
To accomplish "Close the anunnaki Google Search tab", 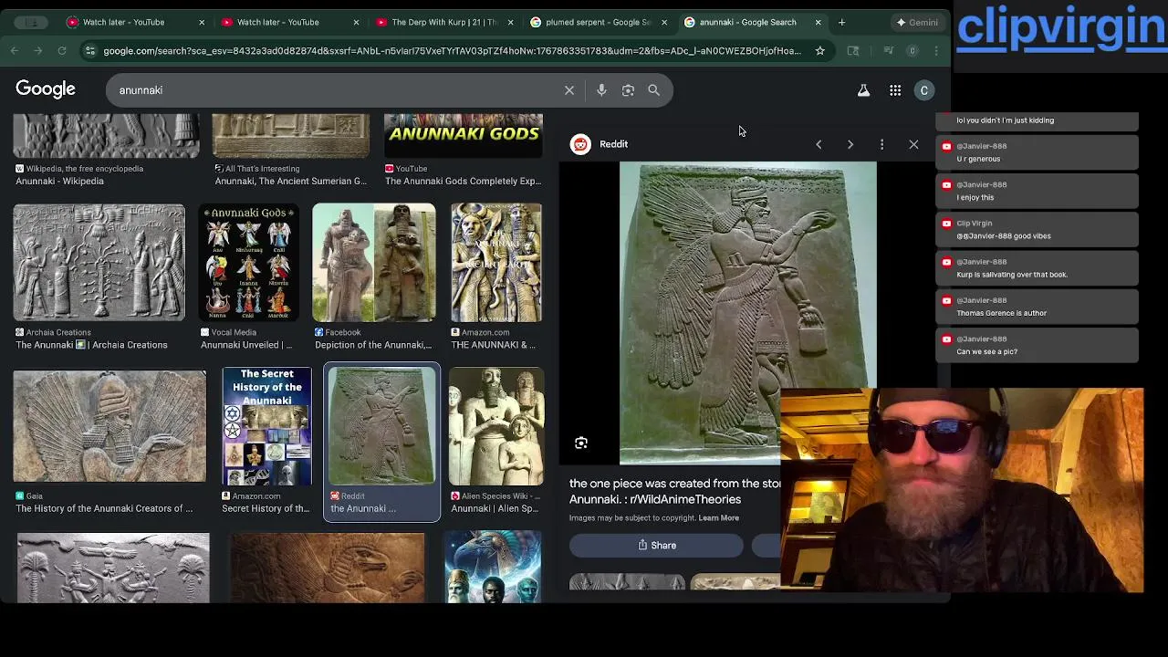I will (819, 22).
